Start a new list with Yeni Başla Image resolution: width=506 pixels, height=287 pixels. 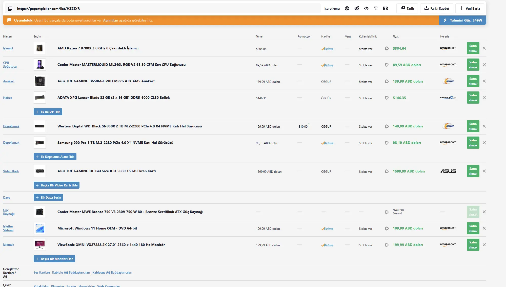pyautogui.click(x=470, y=8)
